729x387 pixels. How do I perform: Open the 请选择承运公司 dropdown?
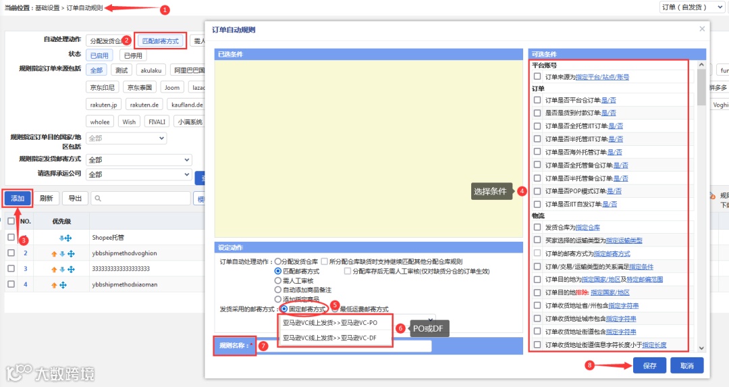point(138,174)
